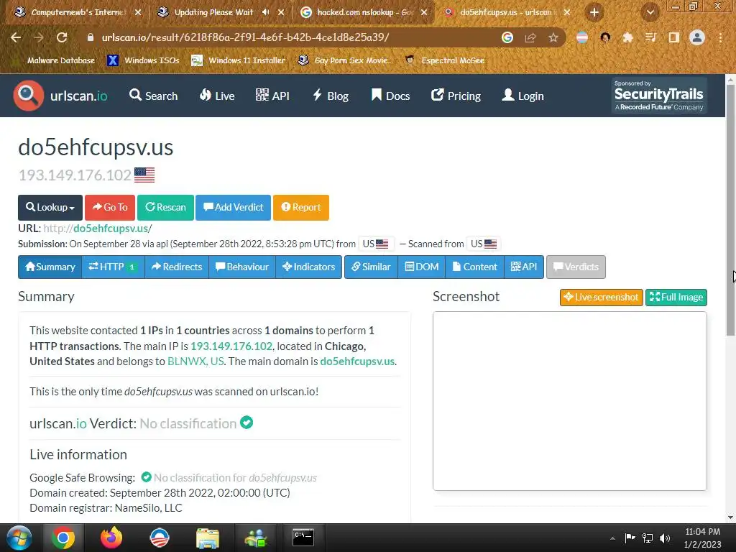Click the Rescan button

166,208
